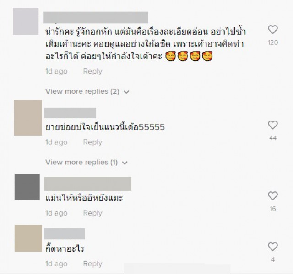The image size is (293, 274).
Task: Open username above the 55555 comment
Action: 70,113
